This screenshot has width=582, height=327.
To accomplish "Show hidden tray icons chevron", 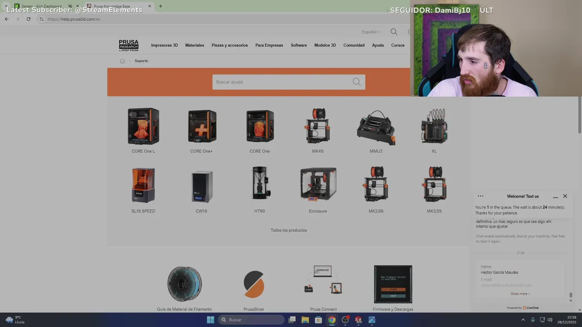I will (523, 320).
